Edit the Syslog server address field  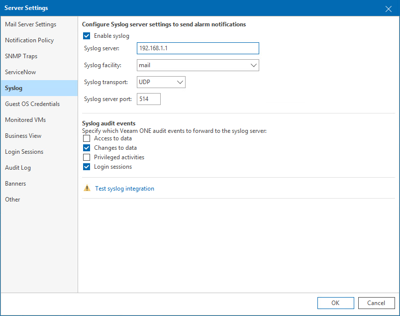click(x=198, y=48)
